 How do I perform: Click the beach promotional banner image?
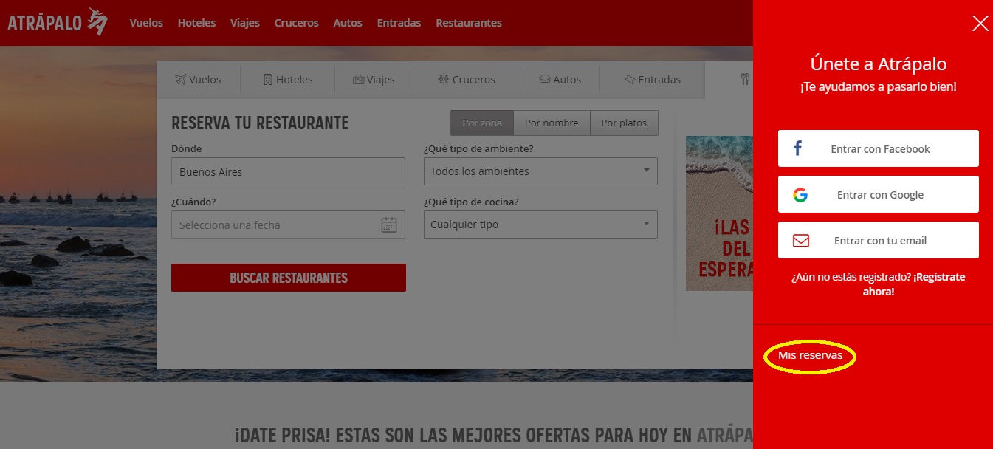719,213
